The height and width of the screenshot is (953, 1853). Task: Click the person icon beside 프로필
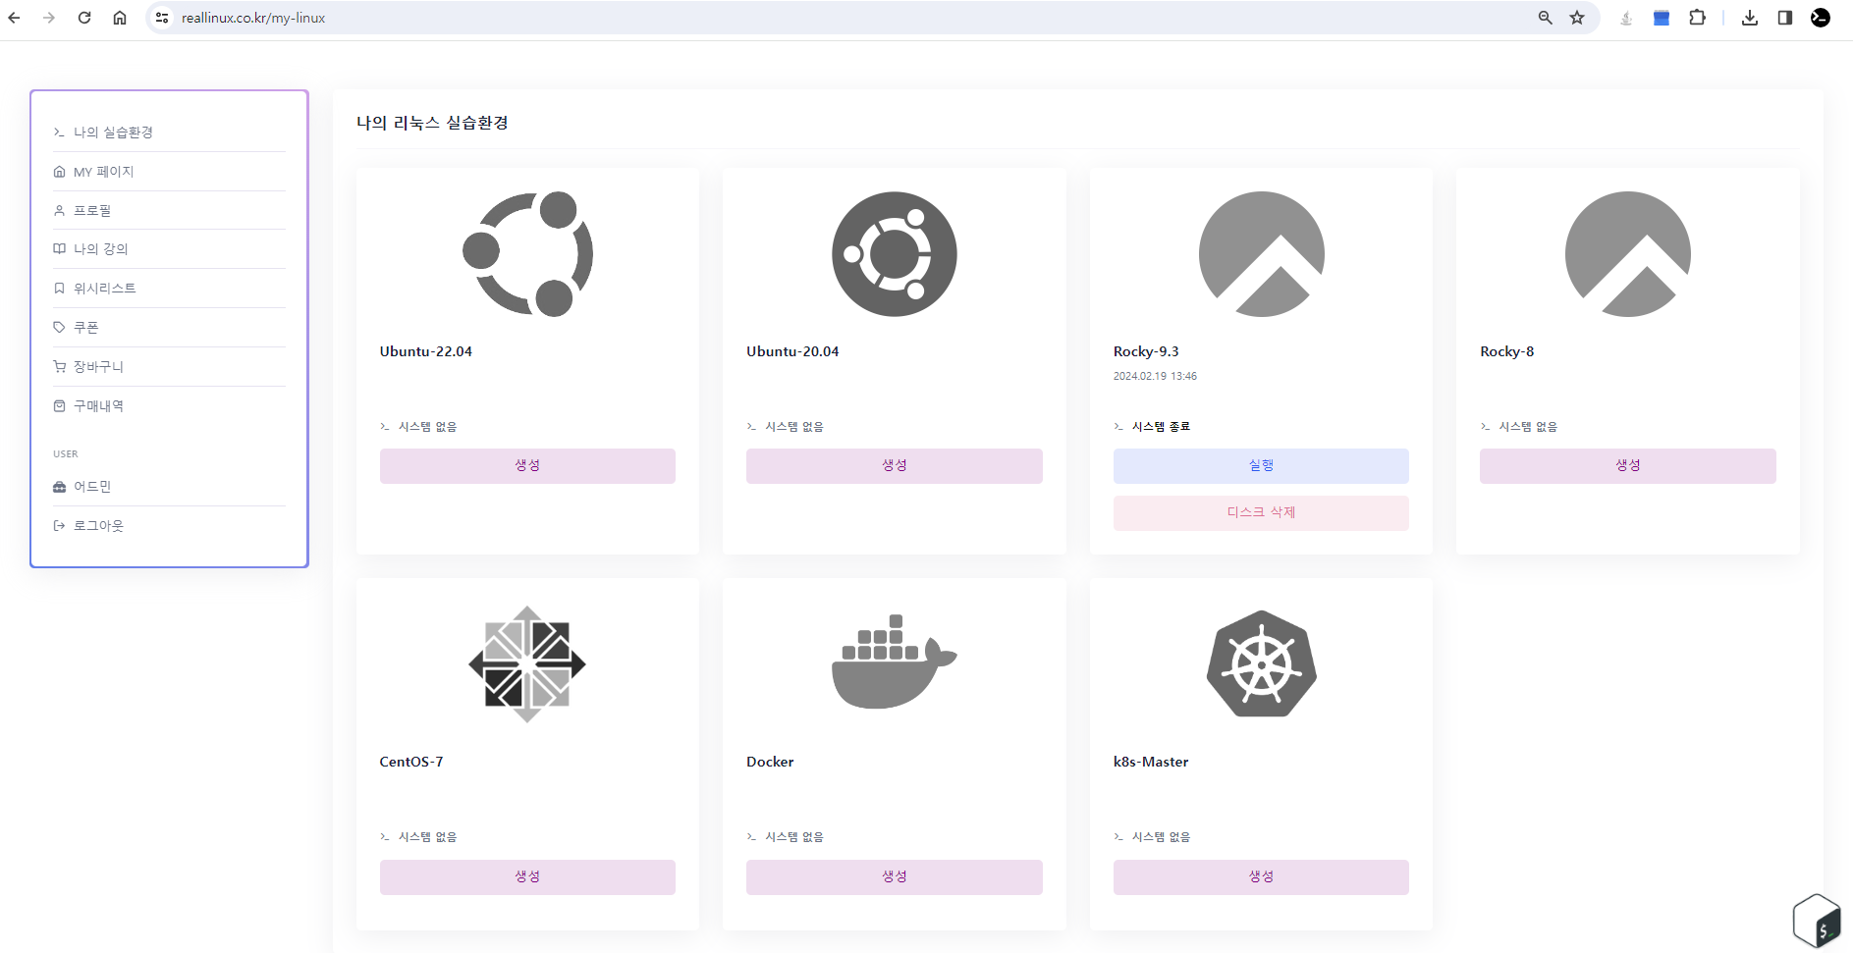(59, 211)
